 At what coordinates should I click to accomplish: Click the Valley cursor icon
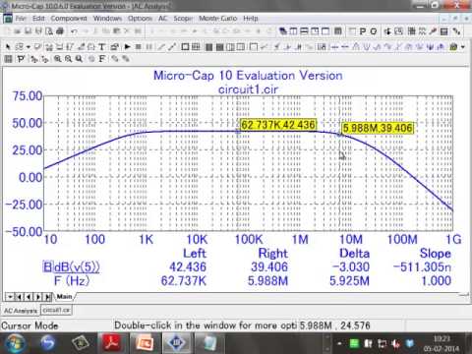click(x=367, y=47)
